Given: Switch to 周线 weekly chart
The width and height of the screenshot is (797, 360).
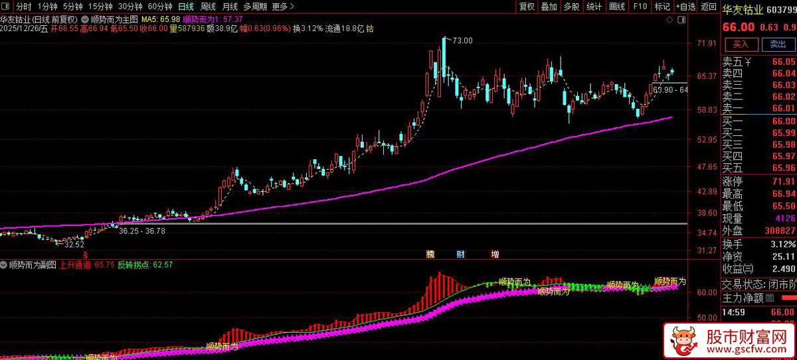Looking at the screenshot, I should (x=208, y=7).
